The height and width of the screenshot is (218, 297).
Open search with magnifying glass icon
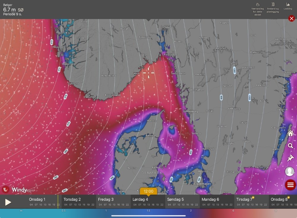click(x=290, y=146)
